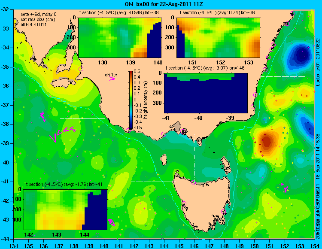Click the -44 latitude axis label
Image resolution: width=322 pixels, height=249 pixels.
point(5,239)
